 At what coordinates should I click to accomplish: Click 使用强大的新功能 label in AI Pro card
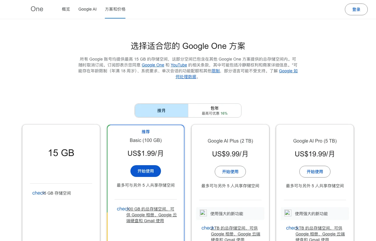coord(311,214)
